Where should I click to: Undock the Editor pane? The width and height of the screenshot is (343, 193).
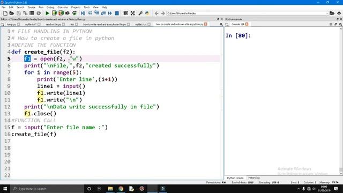[218, 19]
